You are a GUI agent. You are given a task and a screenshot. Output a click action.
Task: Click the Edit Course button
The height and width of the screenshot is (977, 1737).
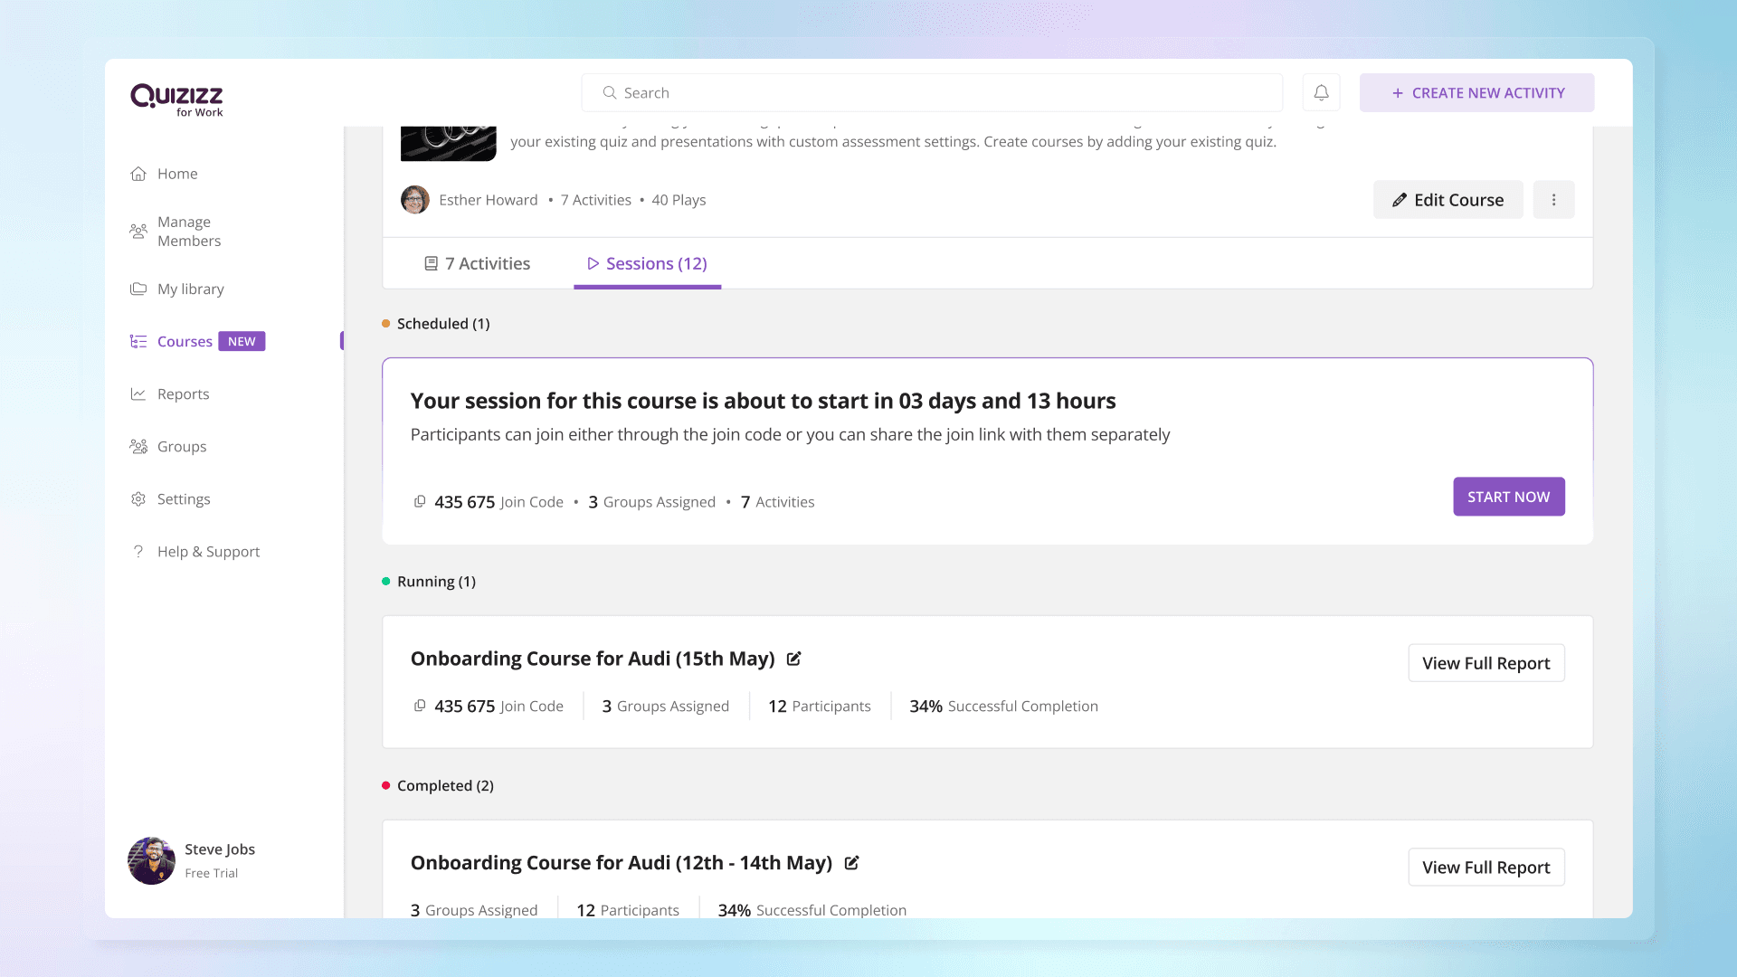click(1447, 200)
